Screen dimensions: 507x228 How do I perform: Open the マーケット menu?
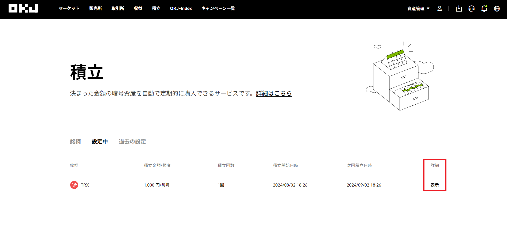(69, 9)
